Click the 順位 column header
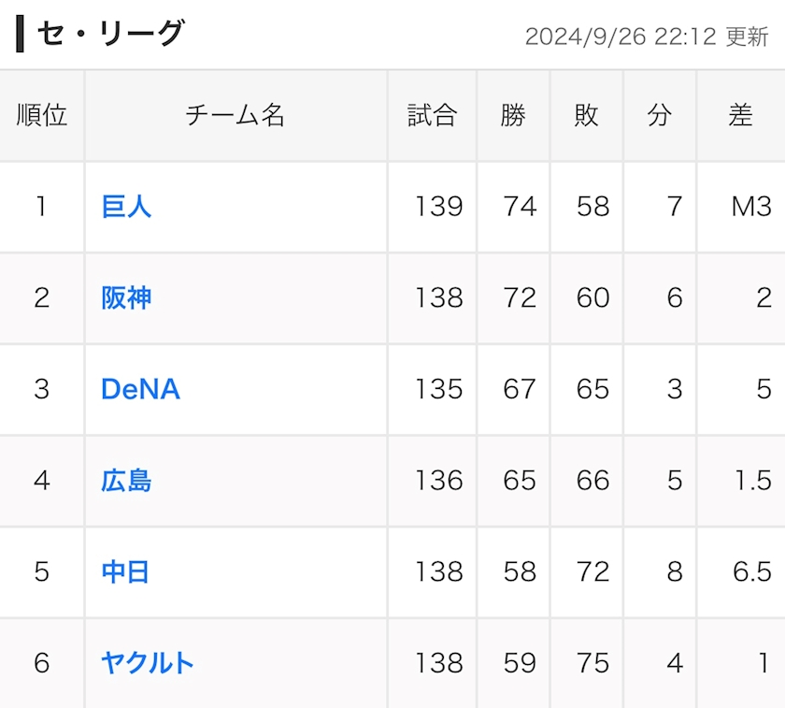 pos(42,115)
